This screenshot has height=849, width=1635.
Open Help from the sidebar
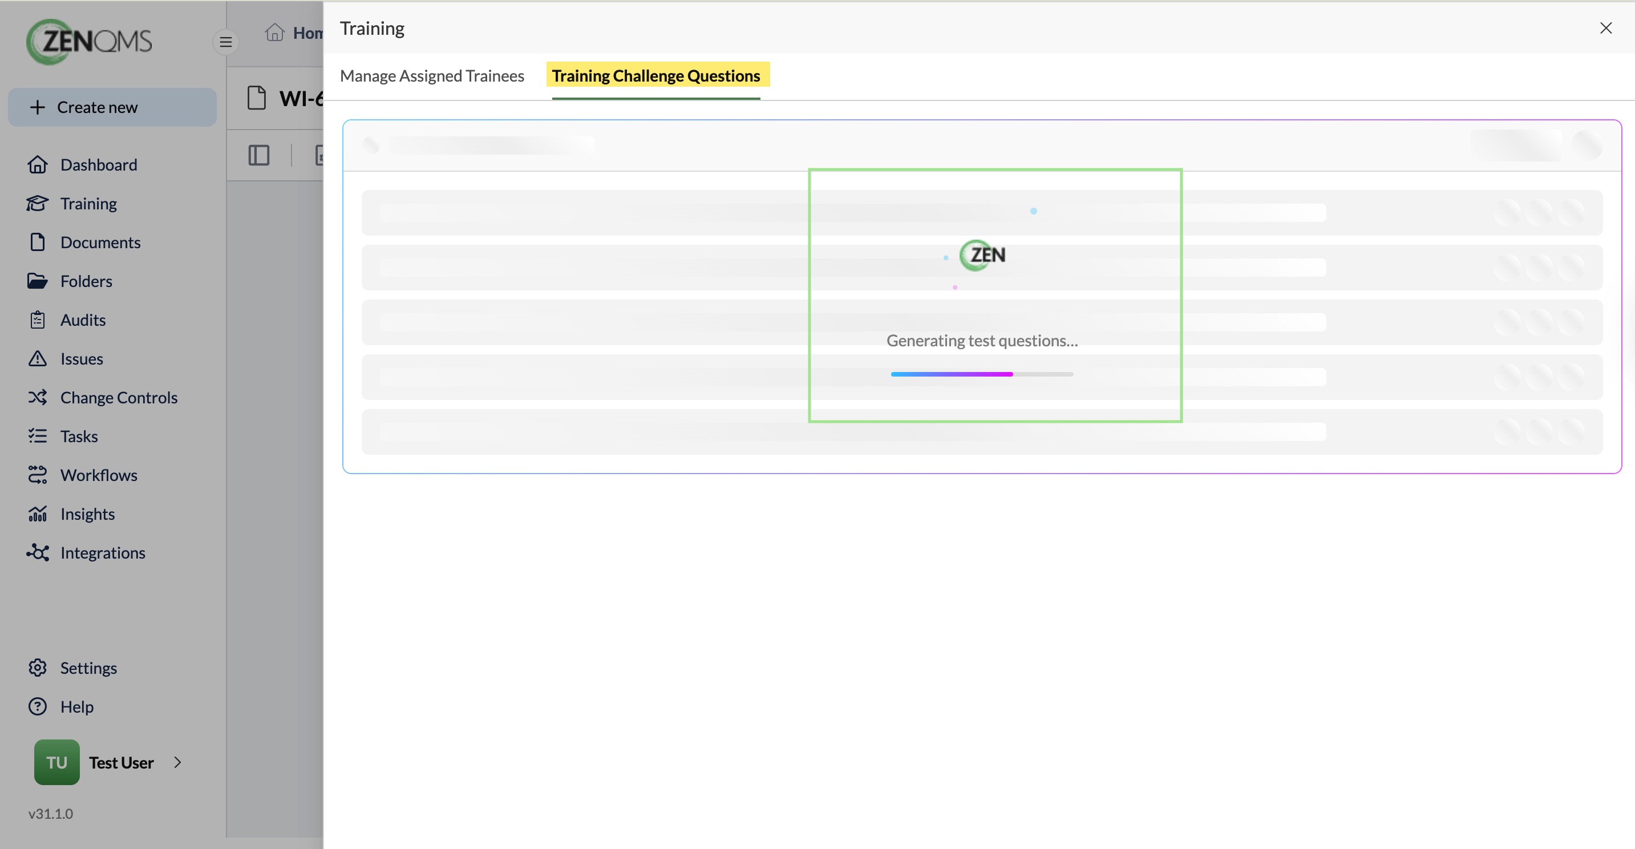click(x=77, y=706)
